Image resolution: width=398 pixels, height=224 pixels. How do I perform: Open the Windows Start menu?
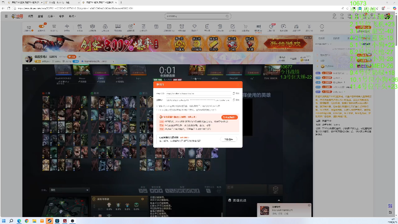coord(3,221)
